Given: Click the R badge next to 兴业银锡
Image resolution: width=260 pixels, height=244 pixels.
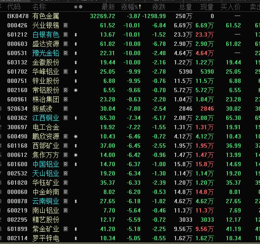Looking at the screenshot, I should 65,25.
